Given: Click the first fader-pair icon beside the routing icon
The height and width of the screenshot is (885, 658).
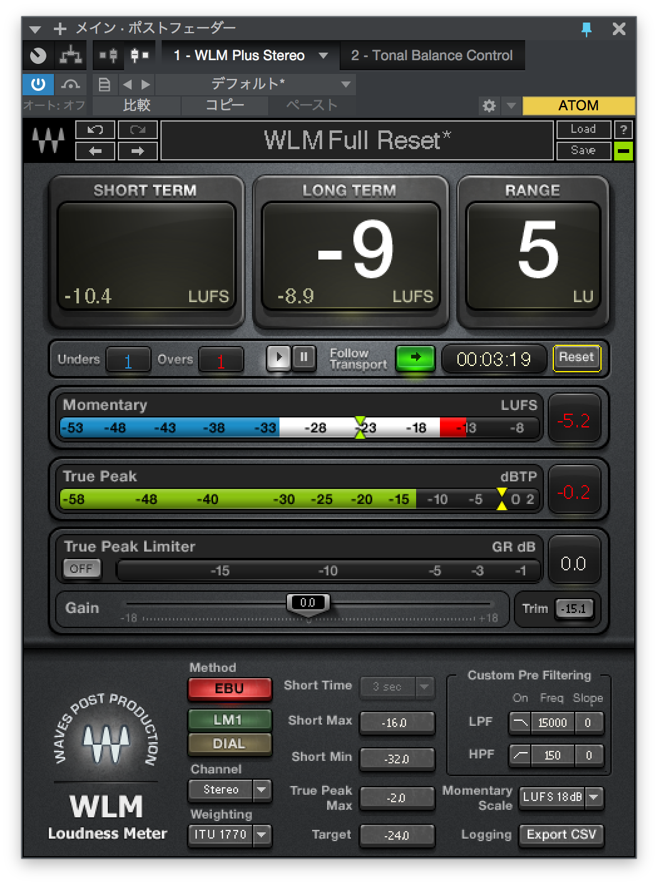Looking at the screenshot, I should 109,56.
